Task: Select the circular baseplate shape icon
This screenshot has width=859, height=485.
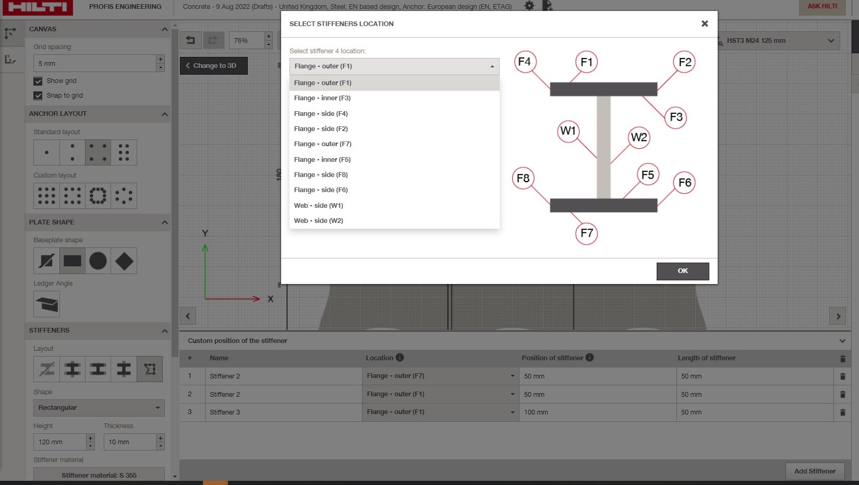Action: 98,261
